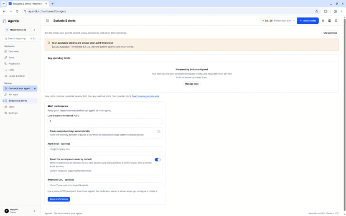Open Read how key policies work link
This screenshot has width=346, height=216.
pyautogui.click(x=146, y=96)
